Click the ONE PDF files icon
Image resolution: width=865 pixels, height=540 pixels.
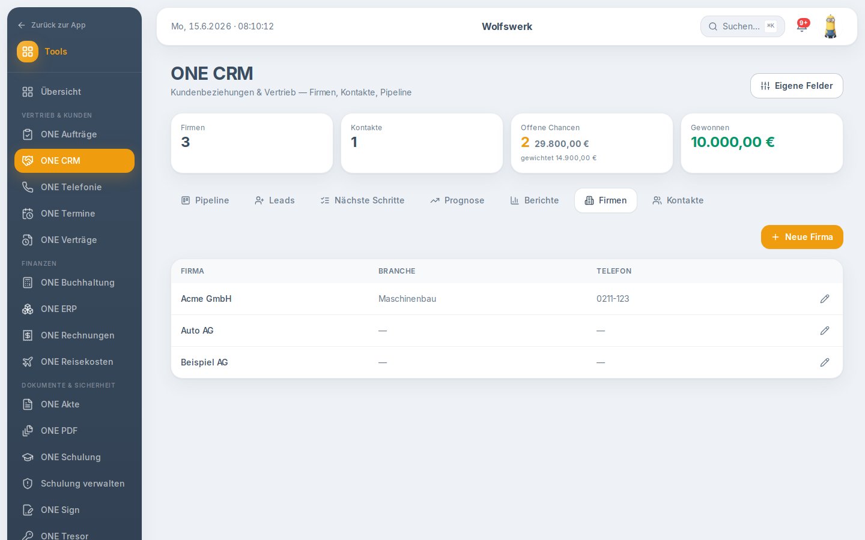coord(28,431)
